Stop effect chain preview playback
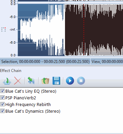This screenshot has height=134, width=123. (81, 81)
